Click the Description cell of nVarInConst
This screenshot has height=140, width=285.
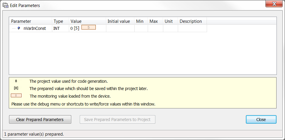(x=192, y=28)
